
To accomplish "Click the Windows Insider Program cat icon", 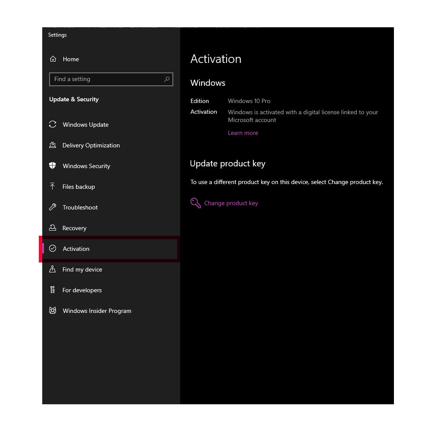I will (53, 311).
